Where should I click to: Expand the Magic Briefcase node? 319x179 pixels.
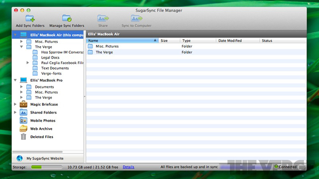15,104
